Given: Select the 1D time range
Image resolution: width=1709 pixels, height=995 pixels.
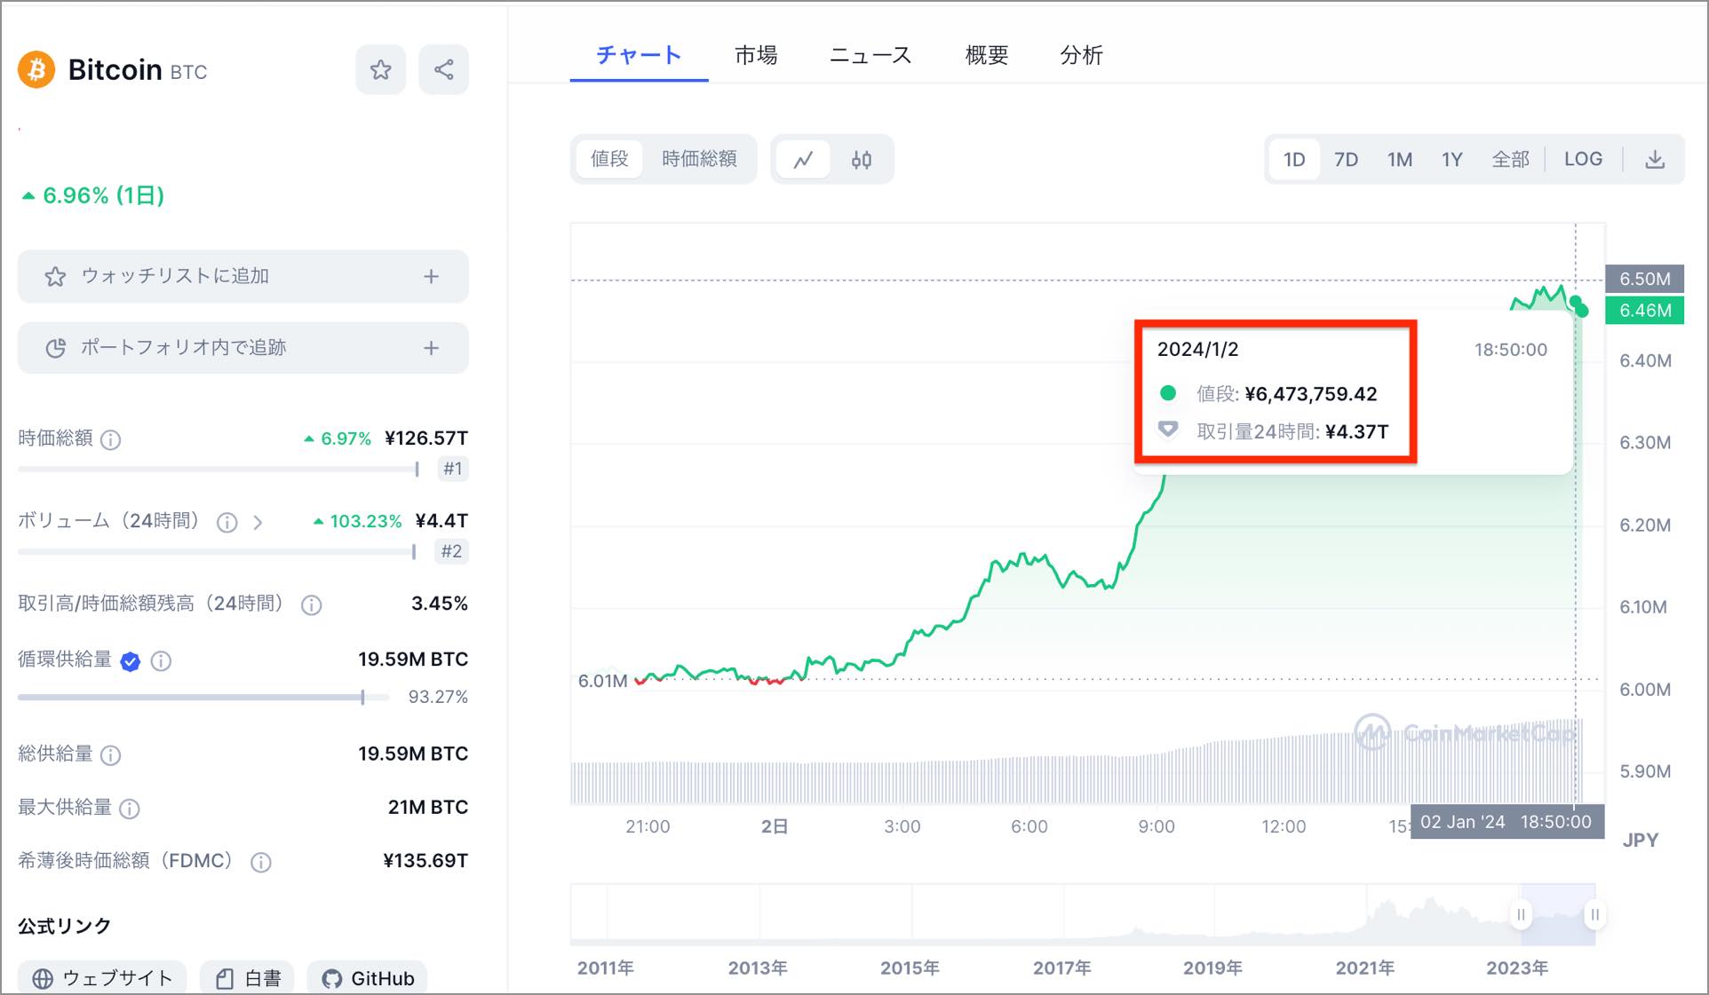Looking at the screenshot, I should tap(1293, 160).
